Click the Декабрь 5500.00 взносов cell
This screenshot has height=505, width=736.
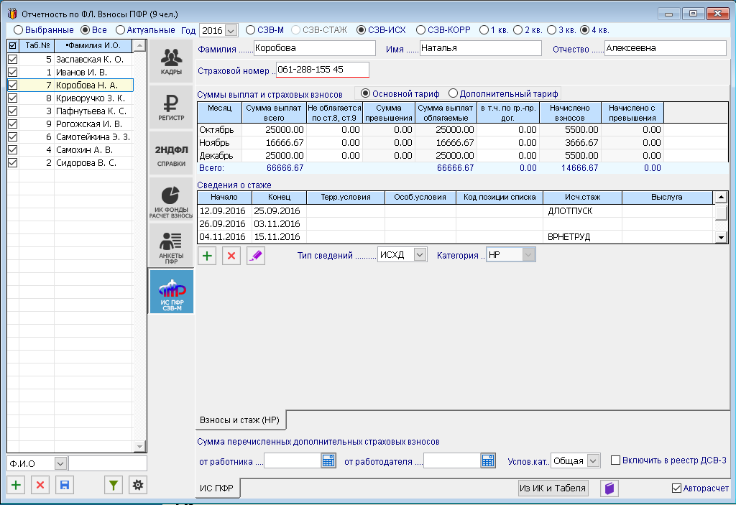570,155
